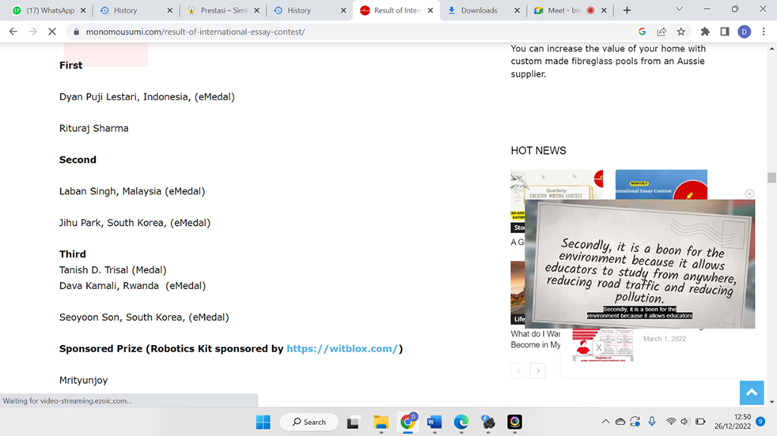Open the Extensions puzzle icon
Screen dimensions: 777x436
point(705,32)
